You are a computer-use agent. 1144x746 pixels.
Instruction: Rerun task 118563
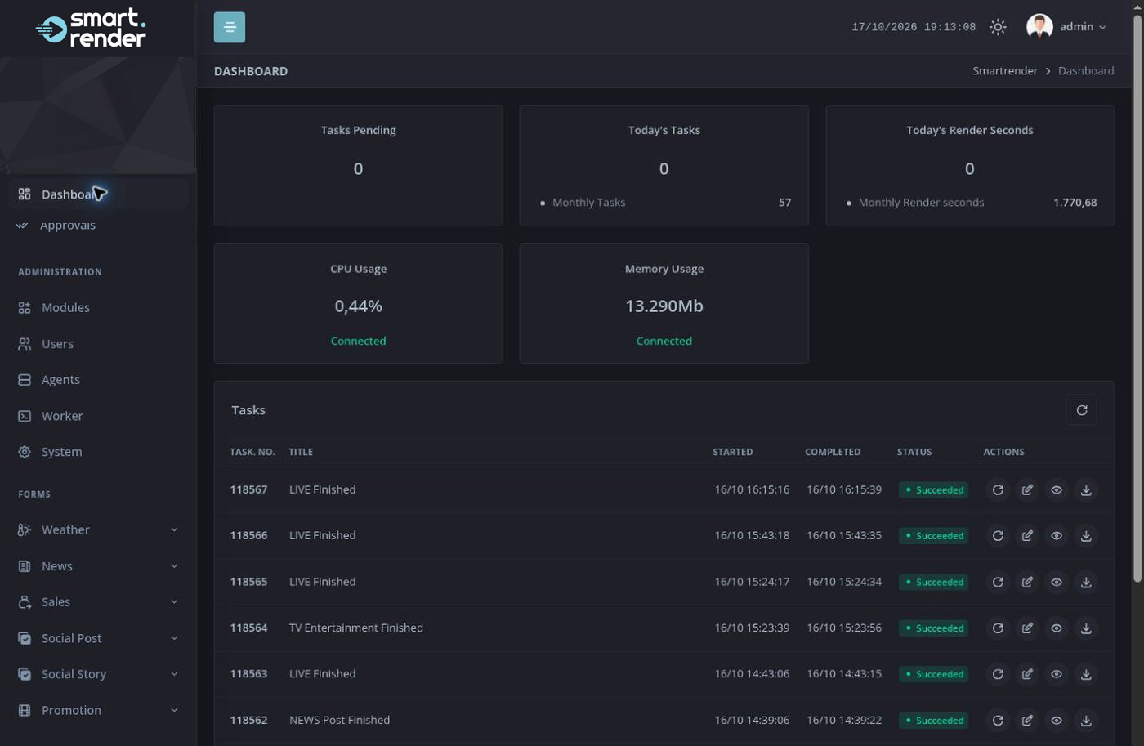(x=998, y=674)
